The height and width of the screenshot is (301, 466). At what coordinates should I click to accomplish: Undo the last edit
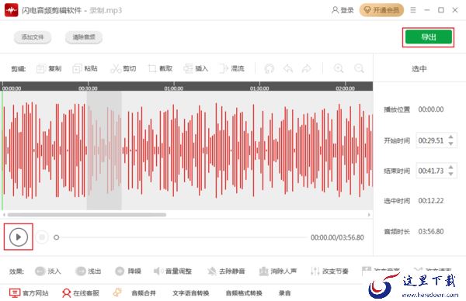288,68
